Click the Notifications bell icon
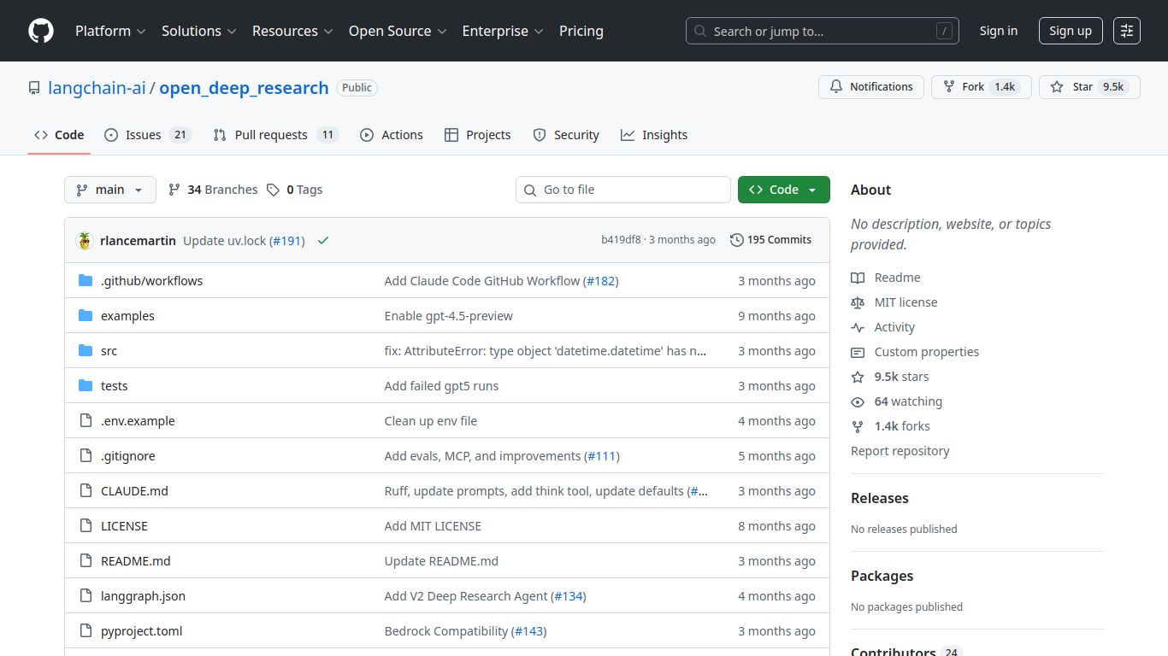The width and height of the screenshot is (1168, 656). pyautogui.click(x=836, y=86)
